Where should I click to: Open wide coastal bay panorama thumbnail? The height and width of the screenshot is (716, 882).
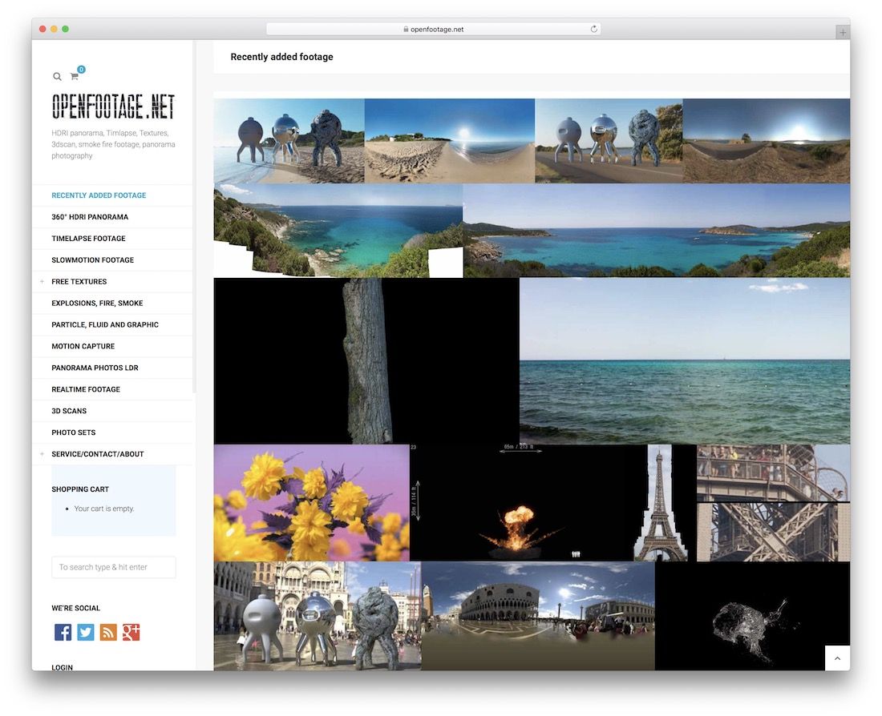pyautogui.click(x=657, y=231)
